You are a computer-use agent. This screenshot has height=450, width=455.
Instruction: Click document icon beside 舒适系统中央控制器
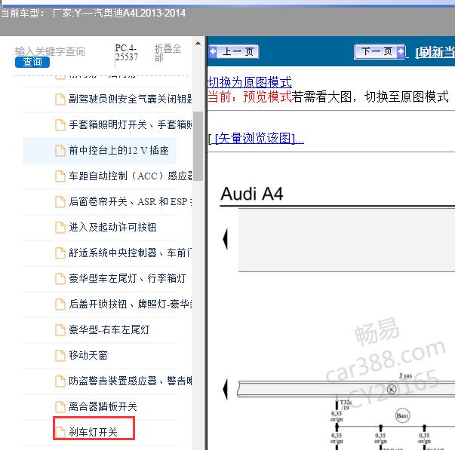pos(60,253)
